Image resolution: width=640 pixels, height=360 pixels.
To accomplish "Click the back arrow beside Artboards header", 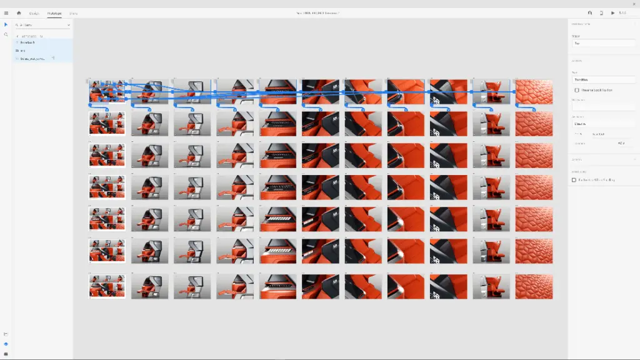I will (17, 36).
